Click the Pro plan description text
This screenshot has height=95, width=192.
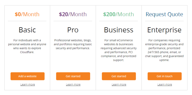73,44
